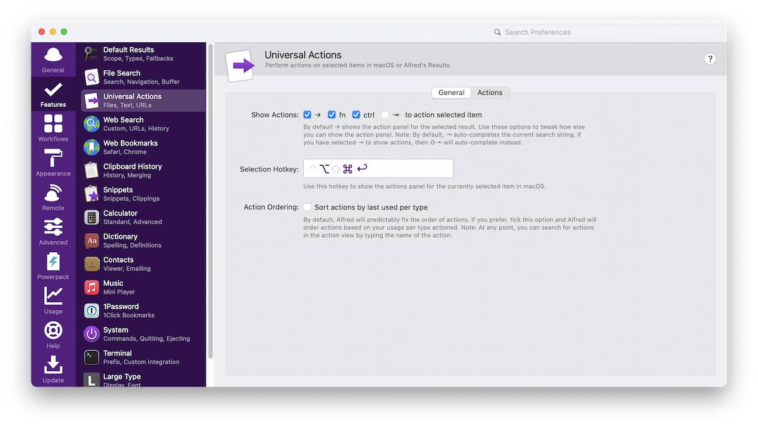
Task: Click the Music icon
Action: (x=92, y=288)
